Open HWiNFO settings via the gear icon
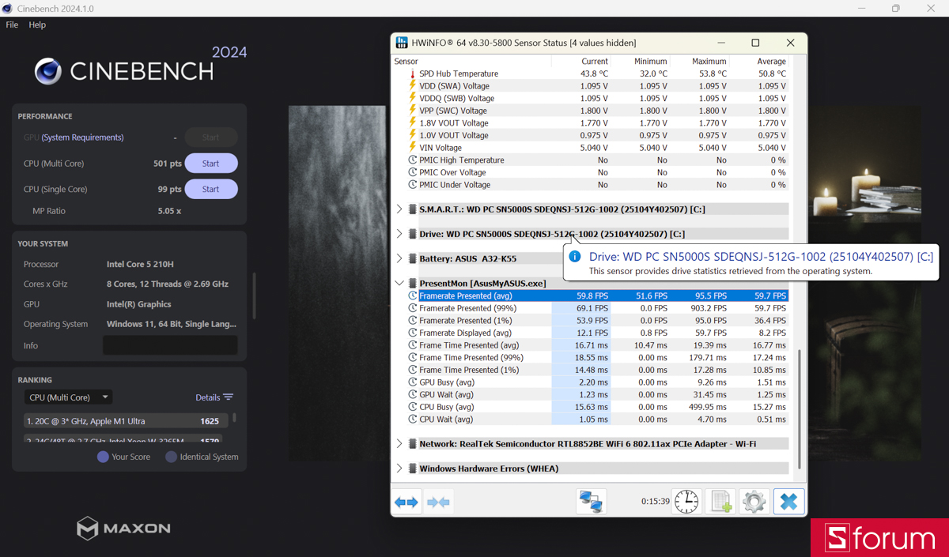949x557 pixels. [753, 501]
